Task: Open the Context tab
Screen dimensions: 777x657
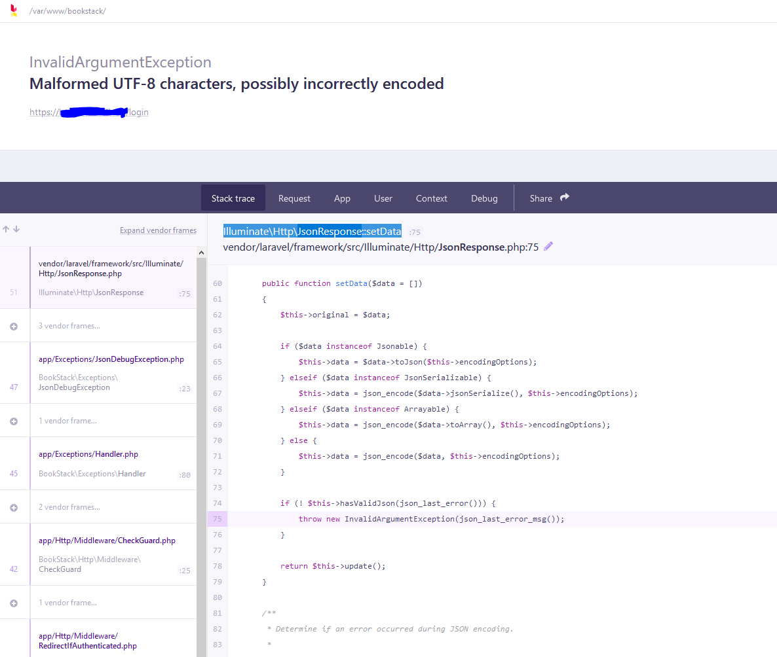Action: [x=431, y=198]
